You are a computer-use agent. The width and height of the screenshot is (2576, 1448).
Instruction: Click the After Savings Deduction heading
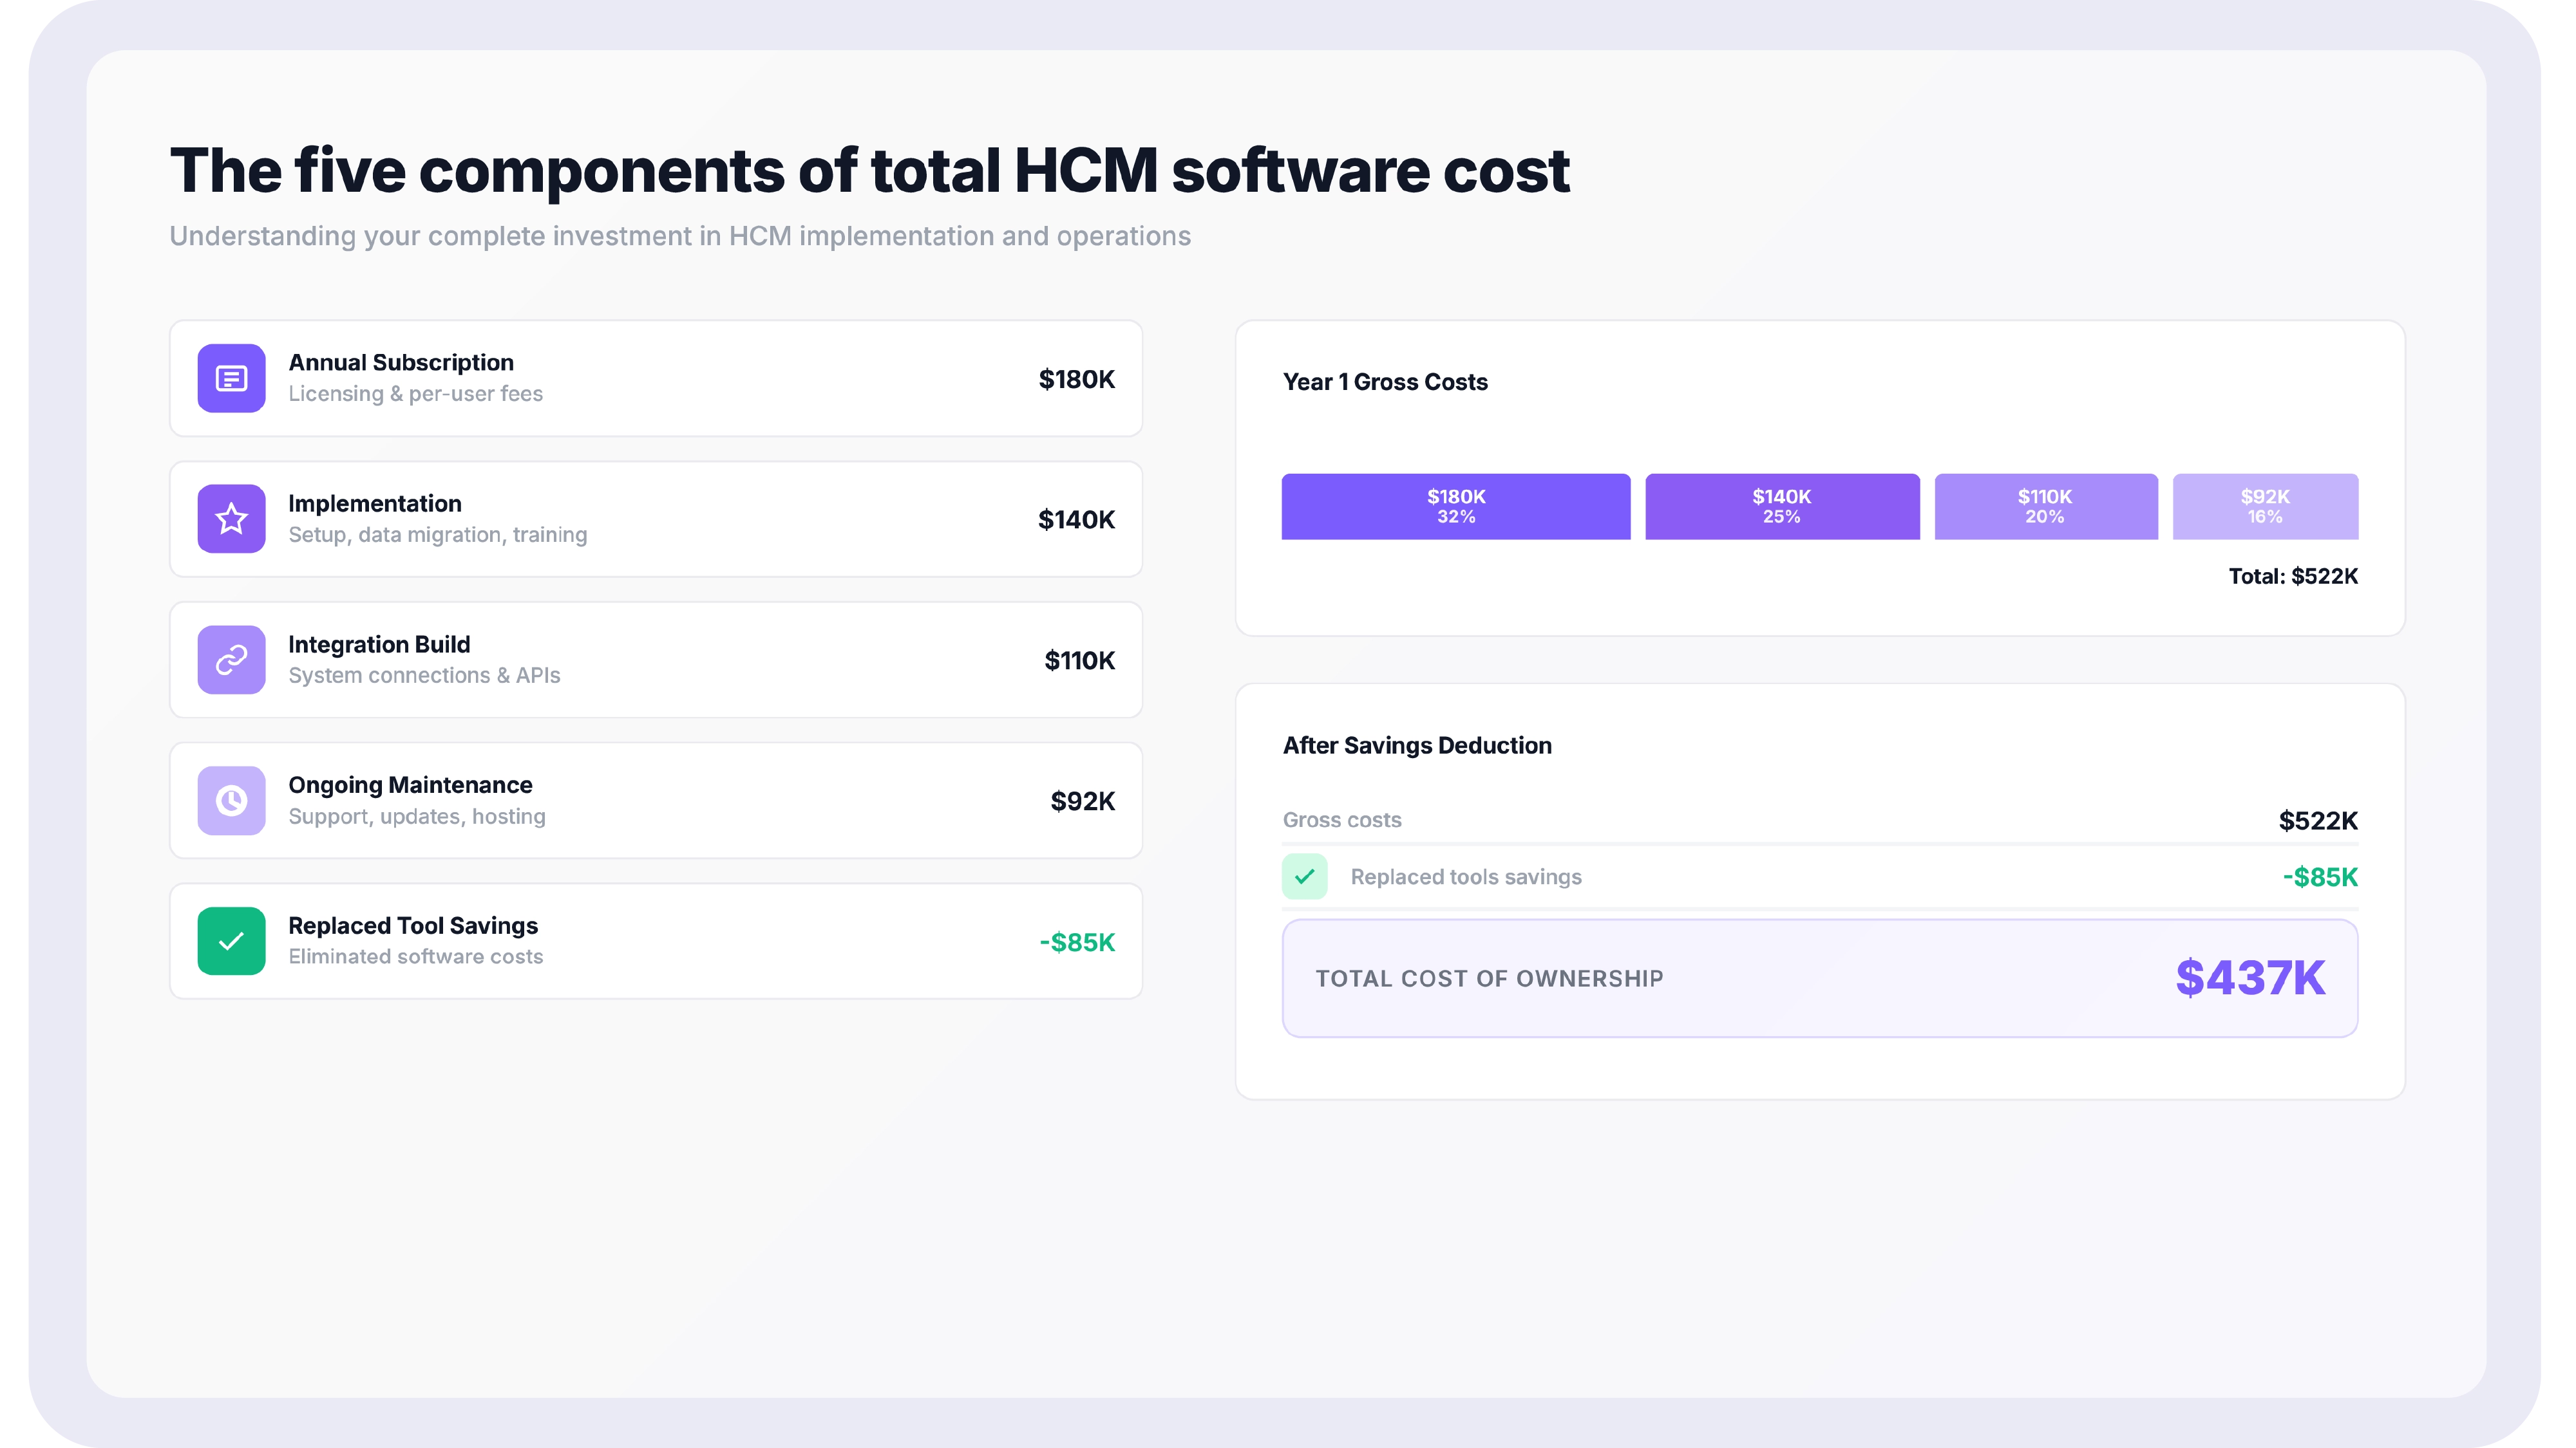pyautogui.click(x=1417, y=745)
